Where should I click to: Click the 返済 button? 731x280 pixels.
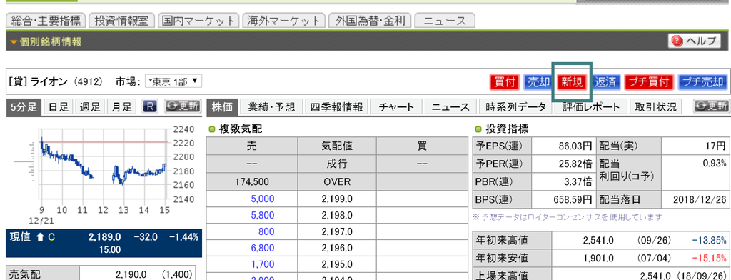click(605, 83)
